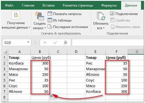This screenshot has width=145, height=103.
Task: Click cell A2 Колбаса
Action: coord(20,63)
